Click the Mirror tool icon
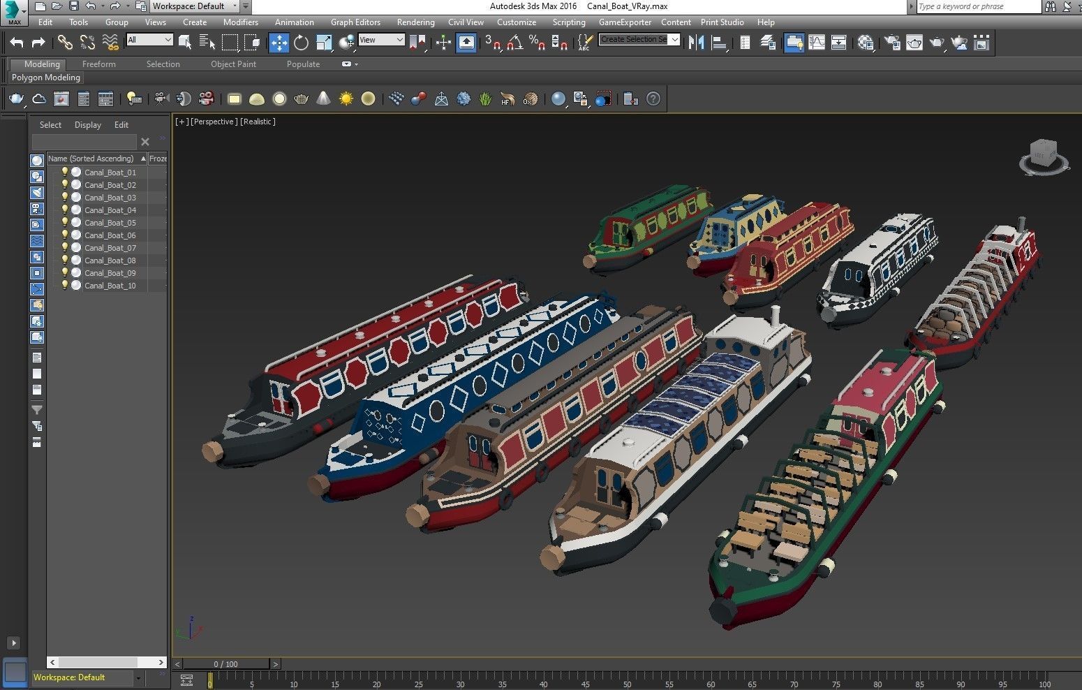The height and width of the screenshot is (690, 1082). click(x=696, y=43)
